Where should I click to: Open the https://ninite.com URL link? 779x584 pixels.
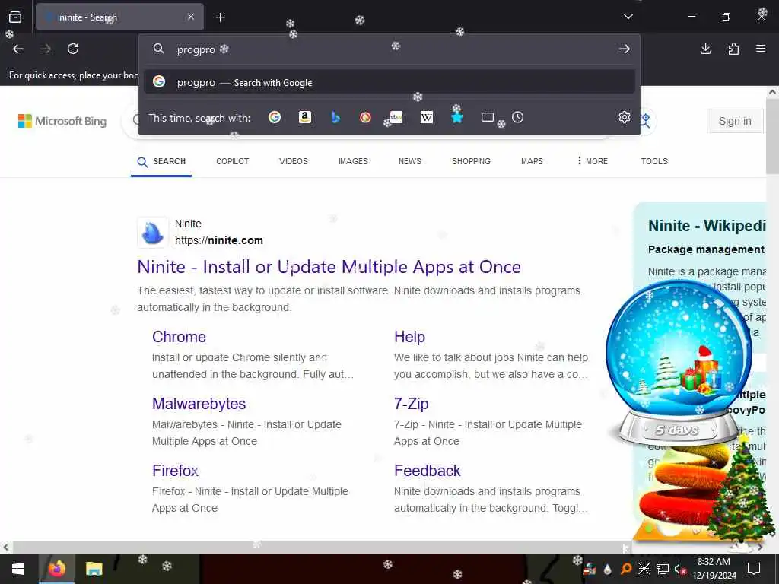click(219, 240)
